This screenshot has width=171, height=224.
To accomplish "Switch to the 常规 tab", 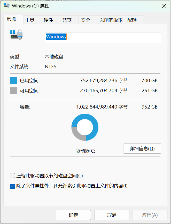I will click(13, 19).
